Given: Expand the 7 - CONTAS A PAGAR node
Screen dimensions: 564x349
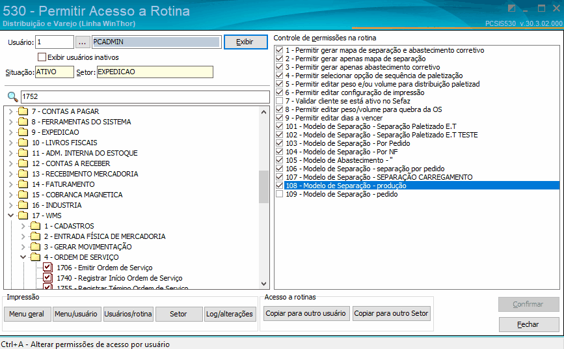Looking at the screenshot, I should click(11, 111).
